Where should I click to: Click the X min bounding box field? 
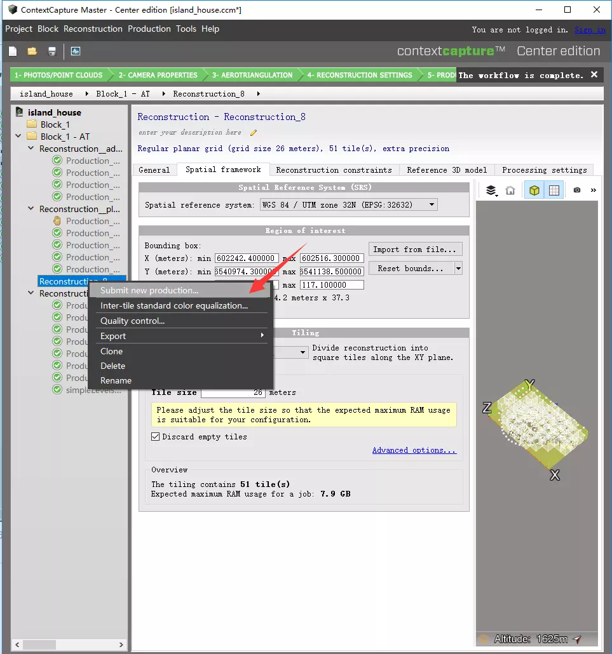(x=247, y=258)
